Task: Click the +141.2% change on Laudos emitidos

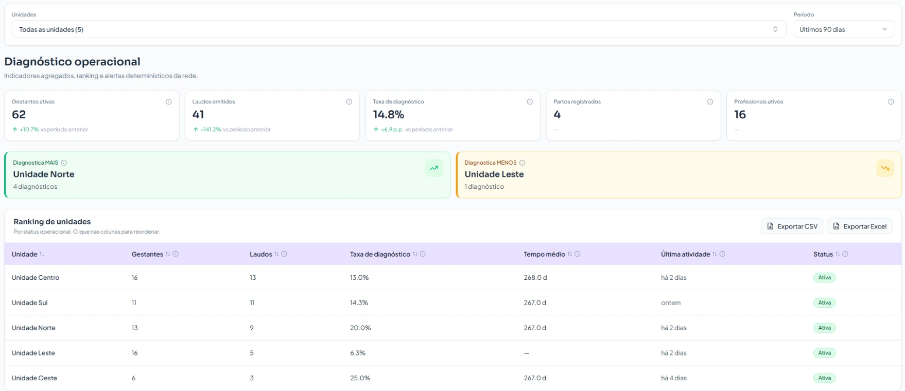Action: click(x=211, y=130)
